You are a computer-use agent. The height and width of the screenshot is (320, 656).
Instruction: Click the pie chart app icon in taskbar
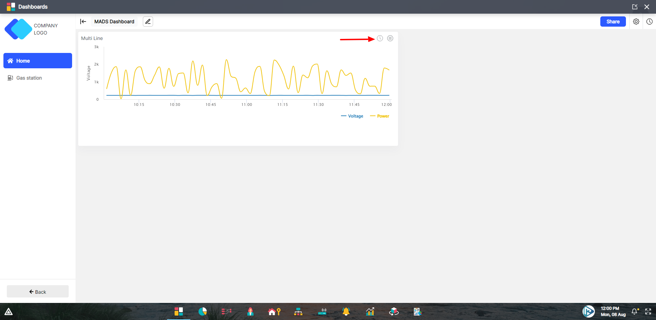(202, 311)
